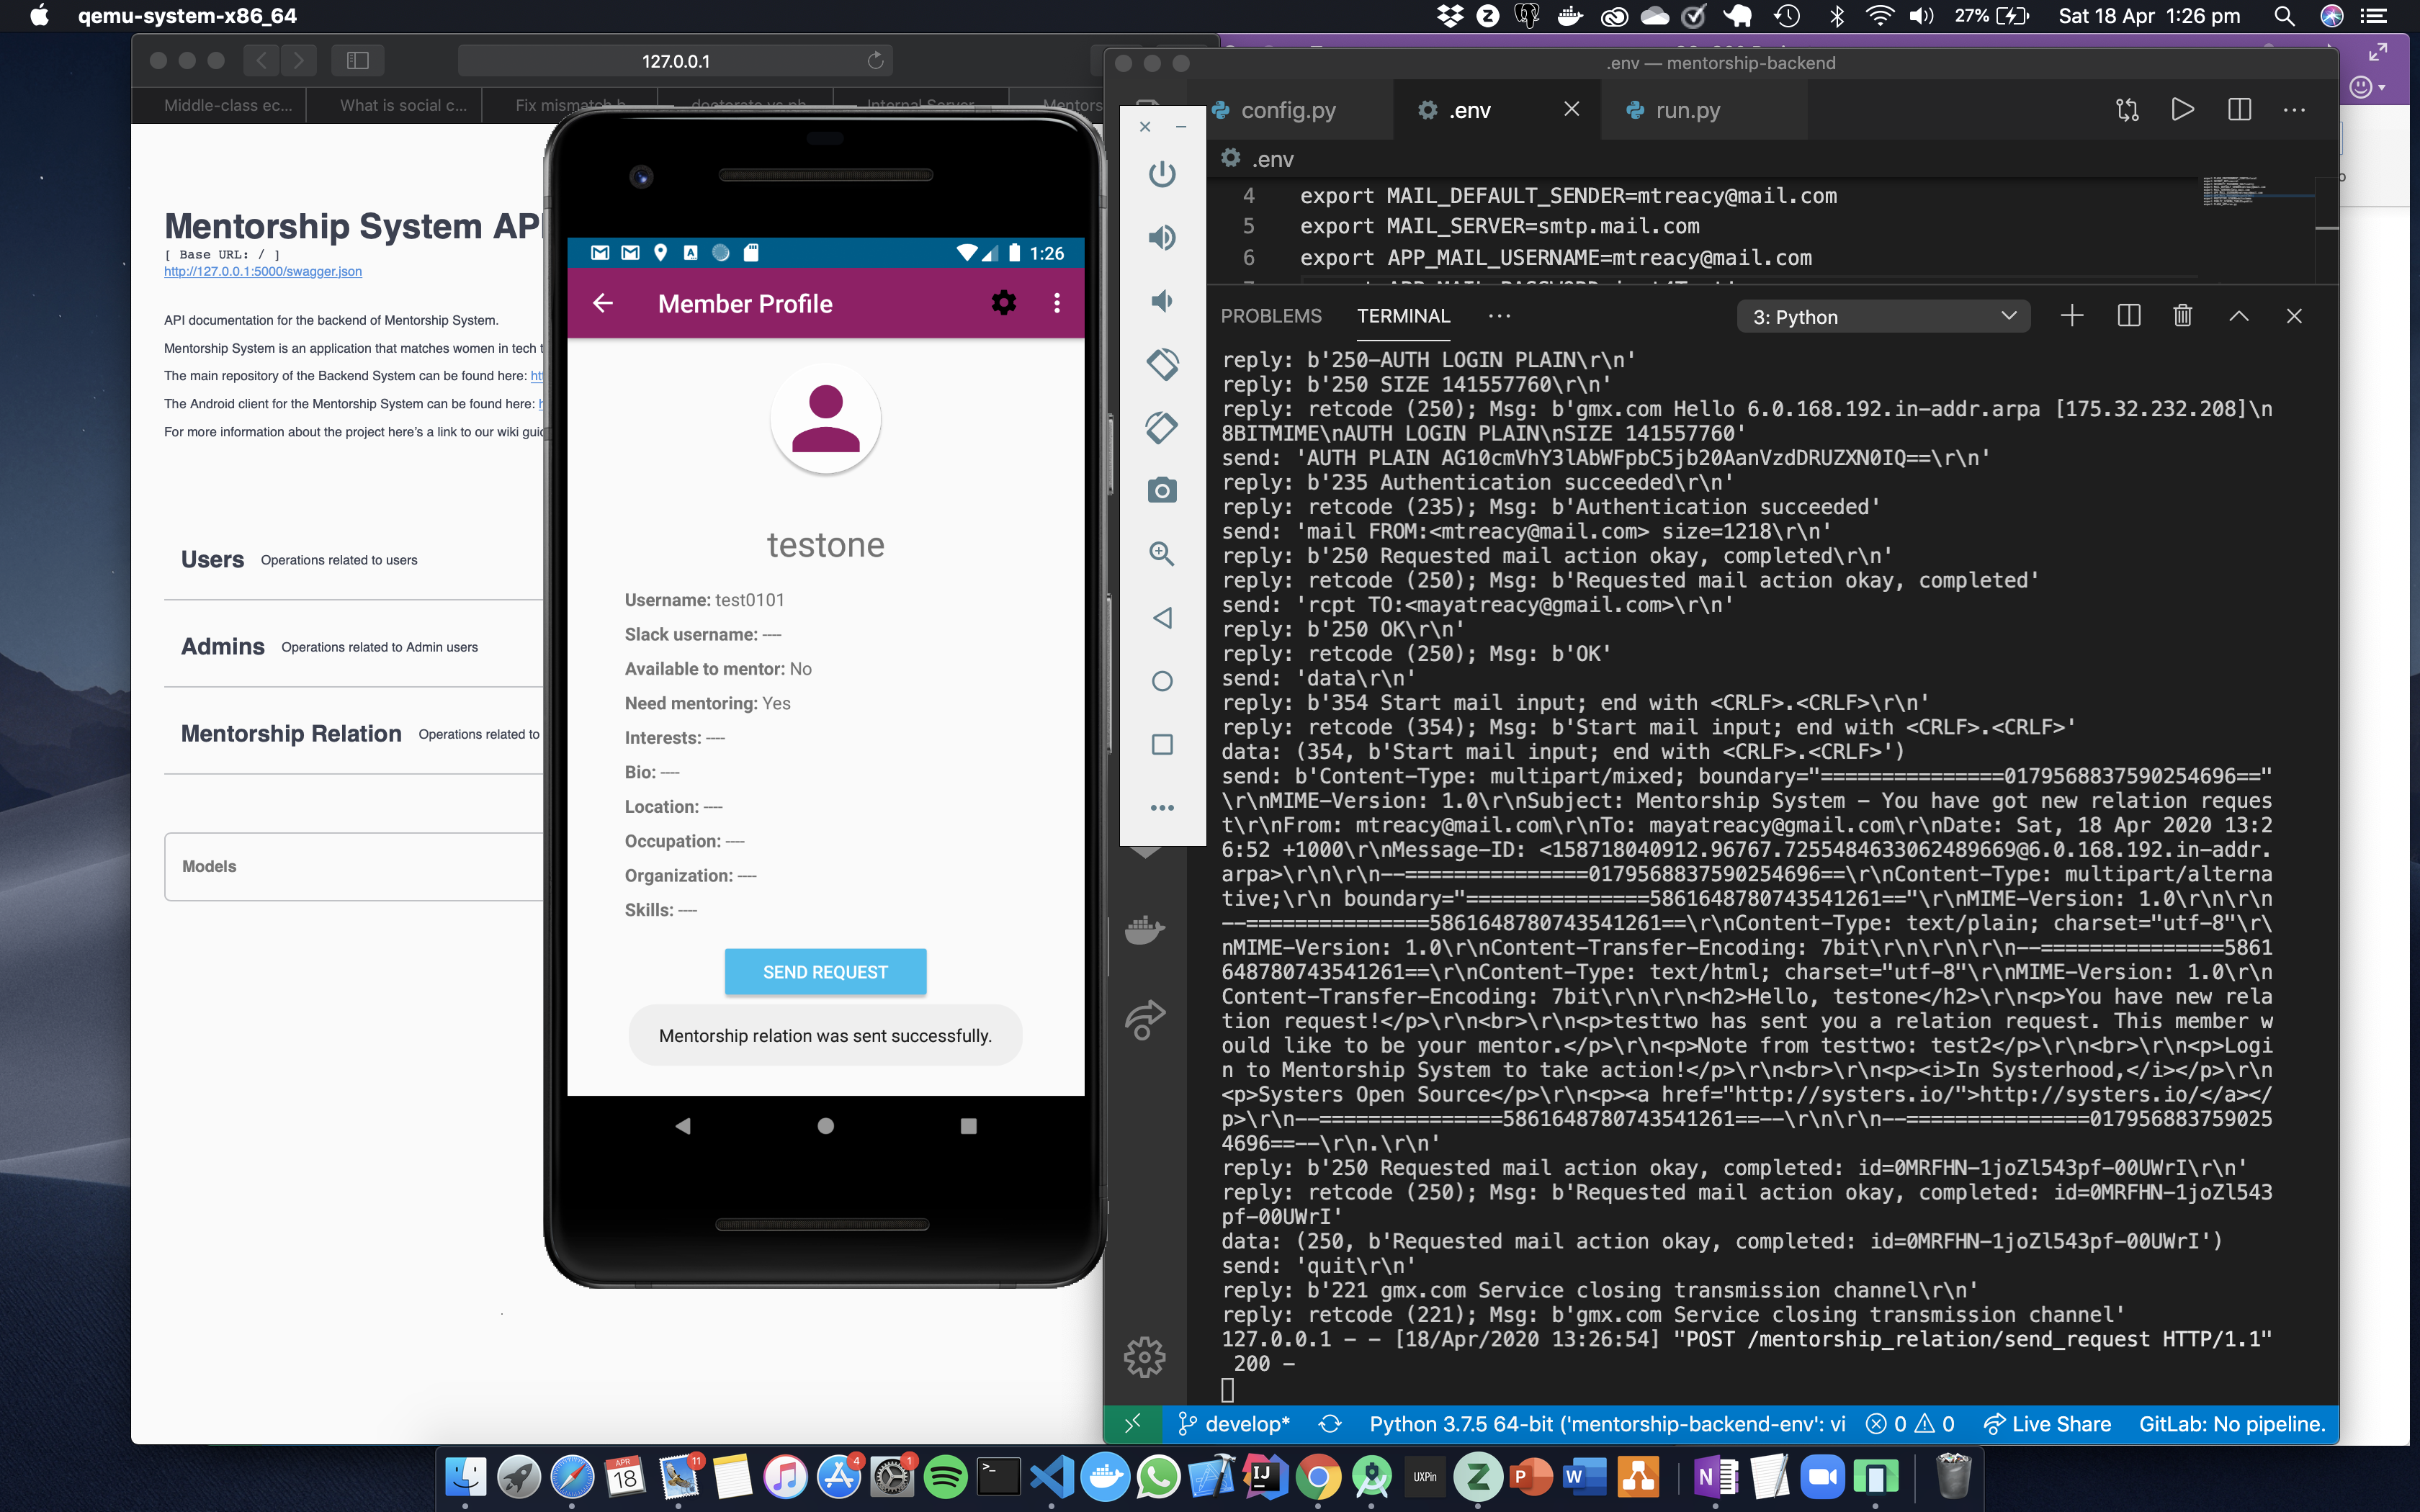The height and width of the screenshot is (1512, 2420).
Task: Click the emulator zoom magnifier icon
Action: point(1162,554)
